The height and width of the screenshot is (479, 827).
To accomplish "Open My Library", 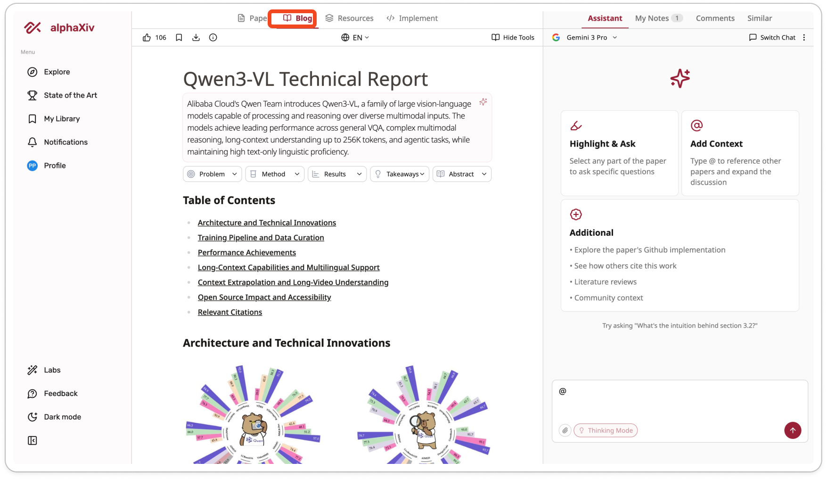I will tap(54, 119).
